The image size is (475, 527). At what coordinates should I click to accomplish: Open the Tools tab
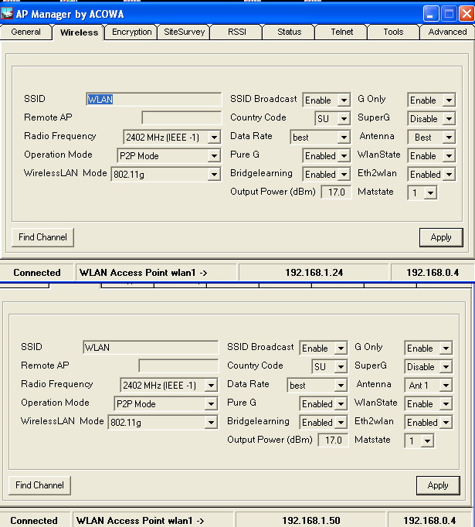point(393,32)
